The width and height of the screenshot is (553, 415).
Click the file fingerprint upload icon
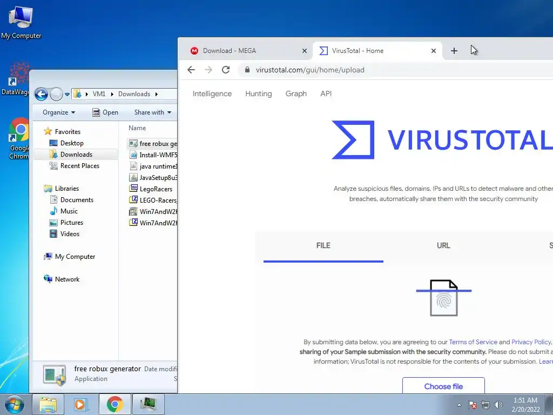444,298
